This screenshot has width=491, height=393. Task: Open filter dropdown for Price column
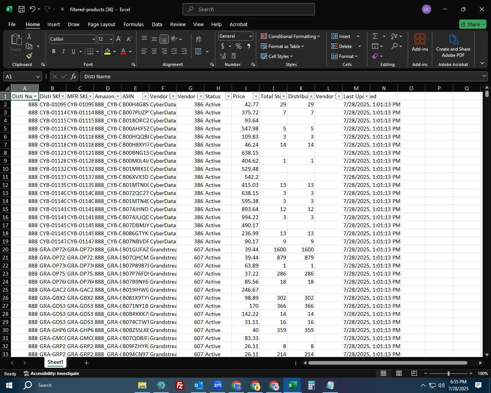point(256,96)
